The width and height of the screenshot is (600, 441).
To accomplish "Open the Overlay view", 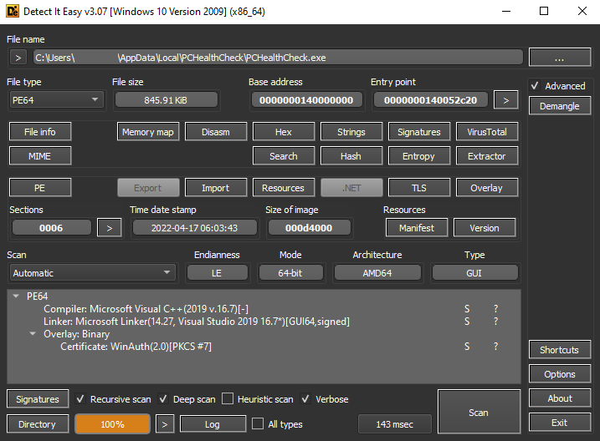I will click(487, 187).
